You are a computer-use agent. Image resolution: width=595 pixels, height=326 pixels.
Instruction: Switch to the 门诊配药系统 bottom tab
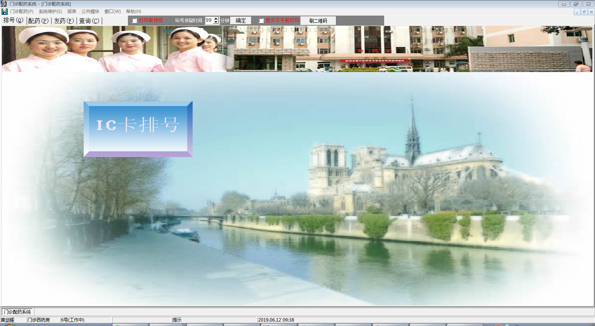pos(17,312)
